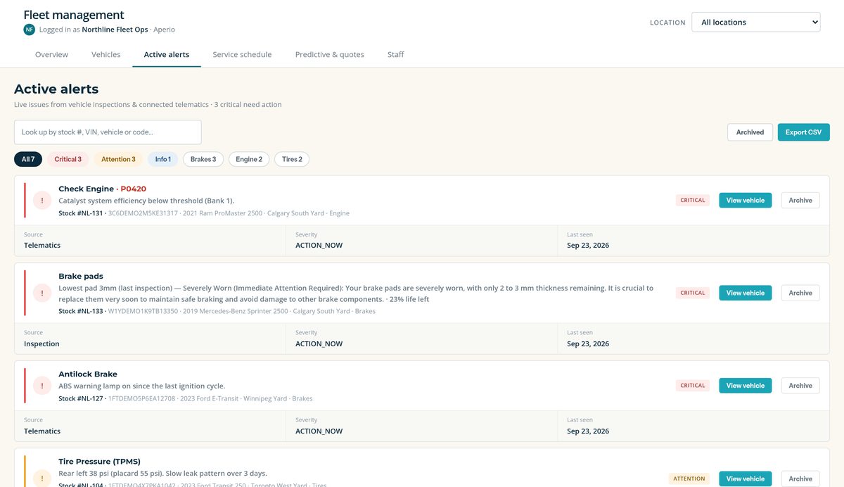Toggle the Attention 3 filter chip

pyautogui.click(x=118, y=159)
